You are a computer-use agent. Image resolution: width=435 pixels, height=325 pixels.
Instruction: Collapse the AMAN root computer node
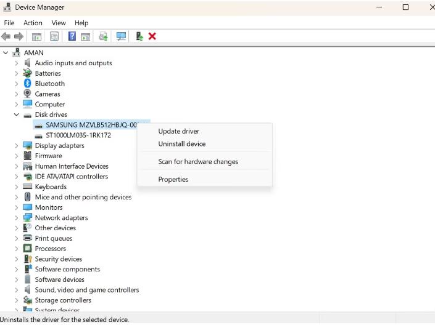[6, 53]
